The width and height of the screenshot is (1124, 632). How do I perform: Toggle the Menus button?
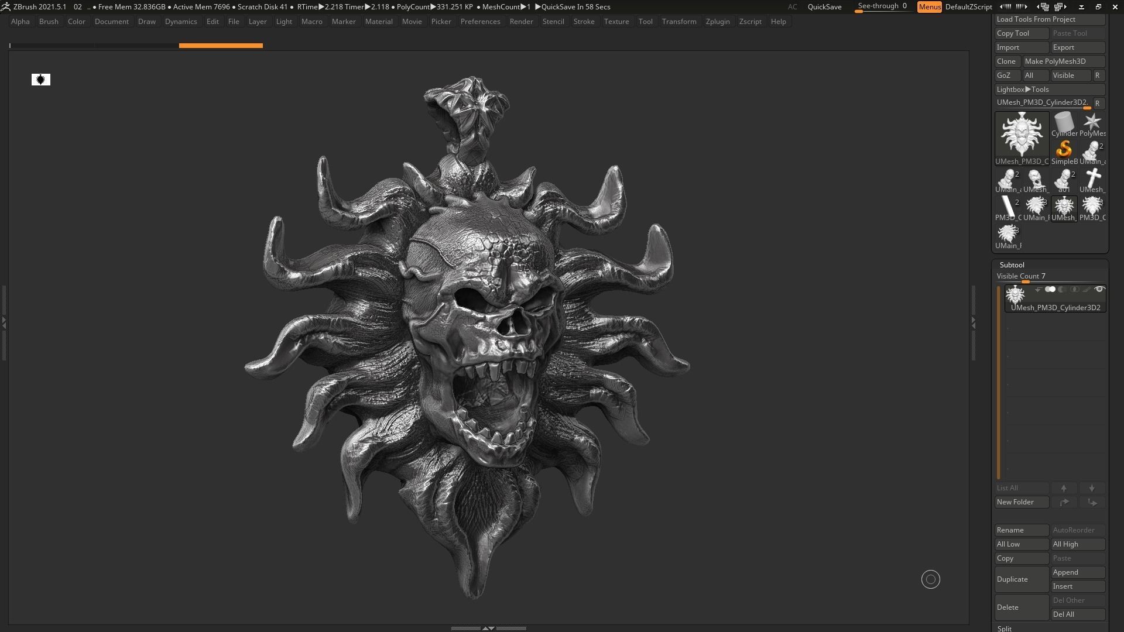coord(929,7)
